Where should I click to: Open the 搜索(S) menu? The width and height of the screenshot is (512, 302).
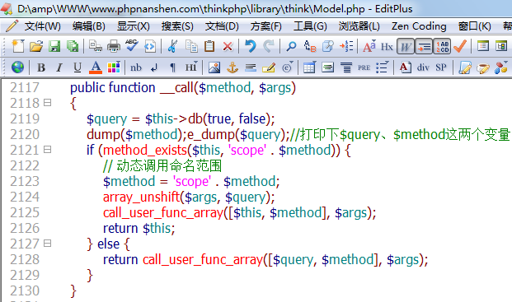click(x=177, y=26)
